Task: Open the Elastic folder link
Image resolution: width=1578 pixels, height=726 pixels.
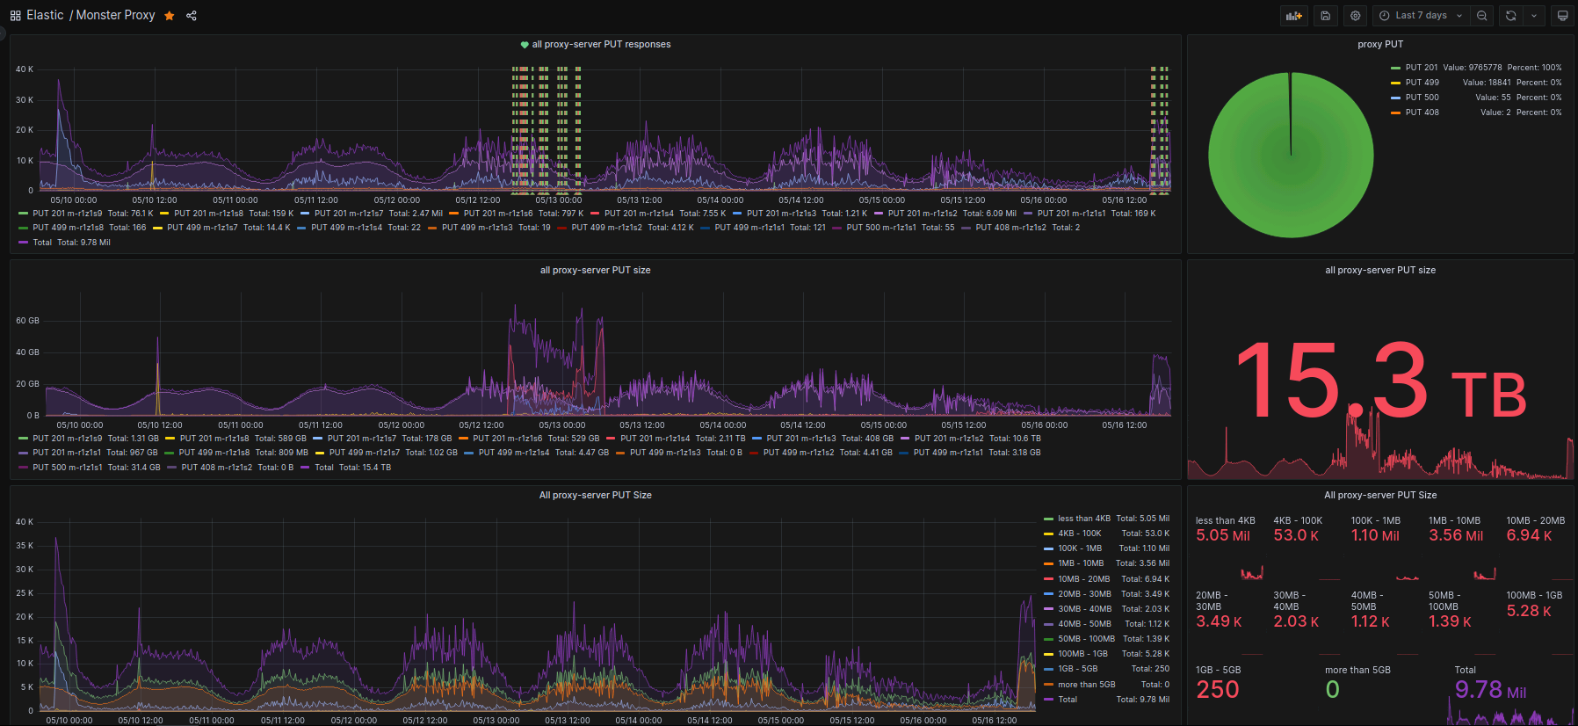Action: coord(45,15)
